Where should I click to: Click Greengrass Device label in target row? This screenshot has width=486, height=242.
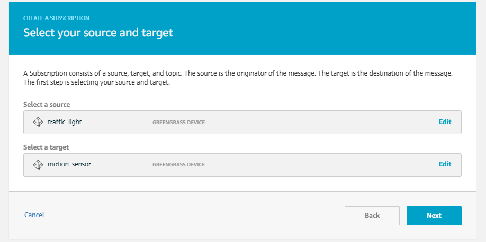(178, 165)
